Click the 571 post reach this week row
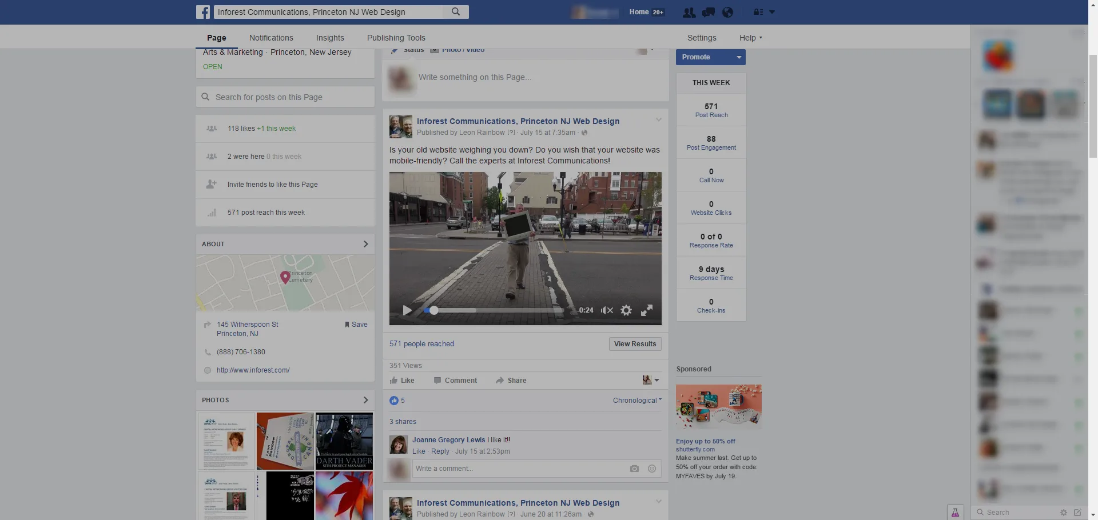The height and width of the screenshot is (520, 1098). 285,213
